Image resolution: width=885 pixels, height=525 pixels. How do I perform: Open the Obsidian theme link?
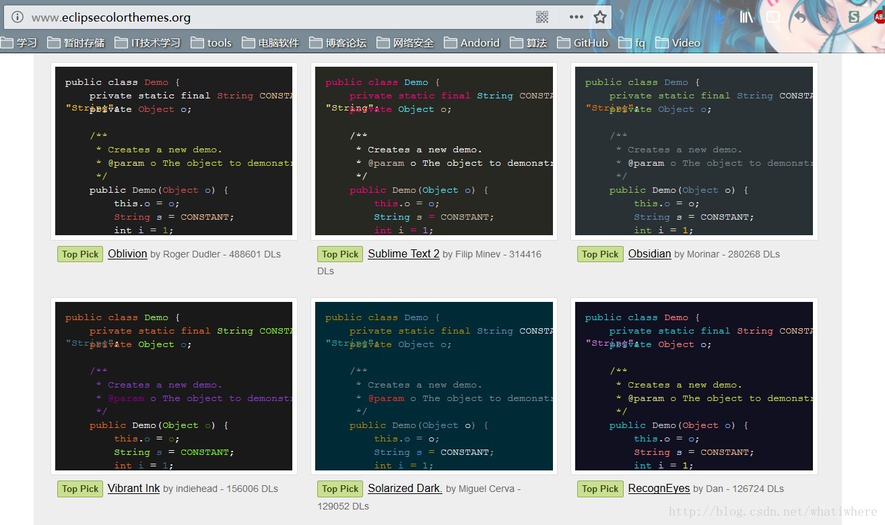click(649, 254)
